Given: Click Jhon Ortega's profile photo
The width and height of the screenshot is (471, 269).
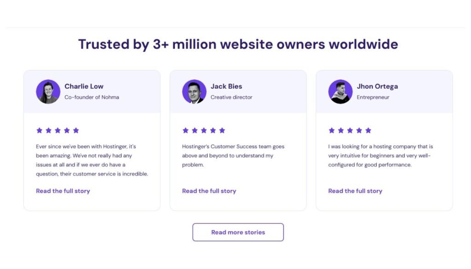Looking at the screenshot, I should point(340,92).
